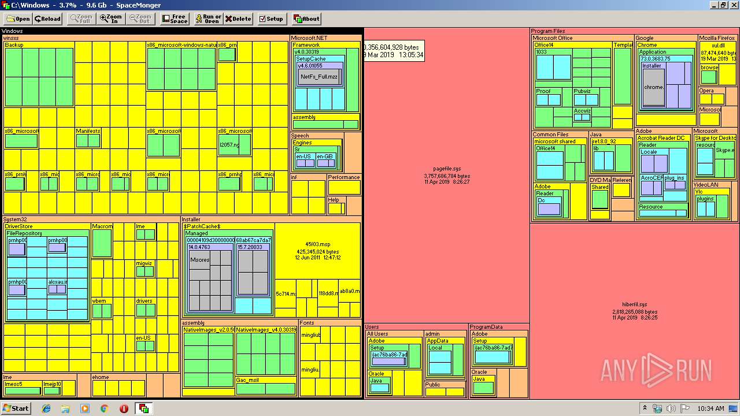Zoom In on the selected folder
This screenshot has width=740, height=416.
pyautogui.click(x=111, y=18)
